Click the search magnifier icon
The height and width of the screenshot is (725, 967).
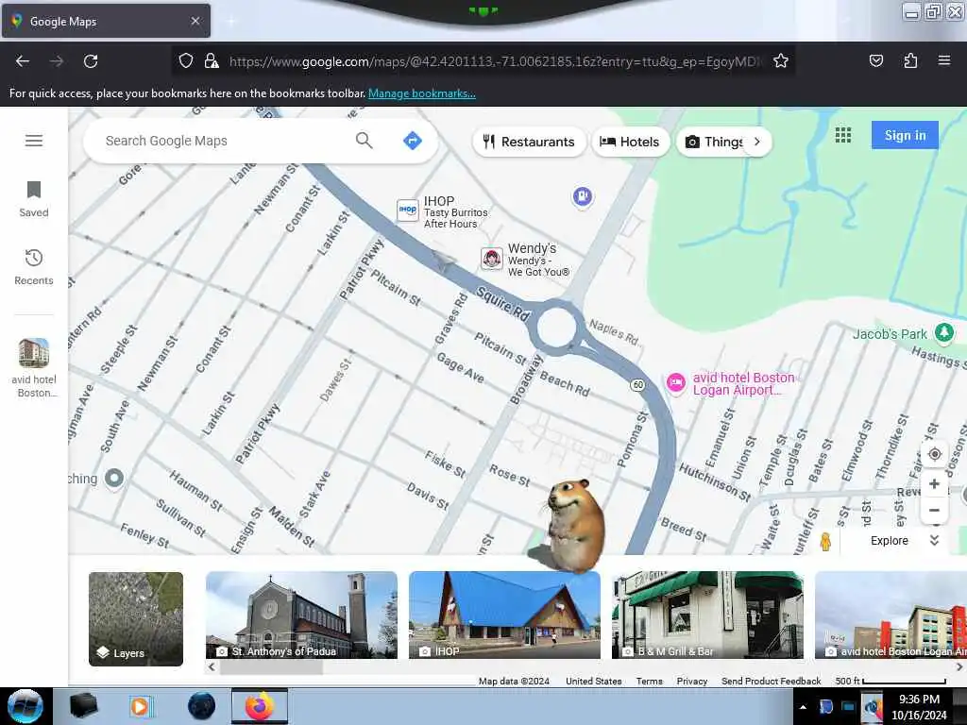pos(364,141)
